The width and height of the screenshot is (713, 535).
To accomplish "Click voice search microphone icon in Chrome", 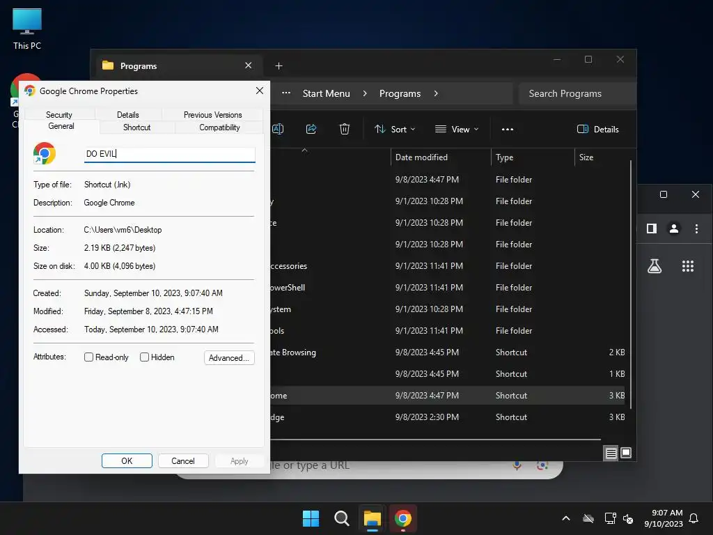I will [517, 465].
